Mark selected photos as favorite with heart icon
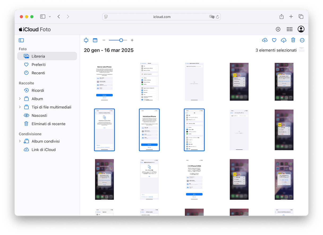323x235 pixels. [x=274, y=40]
